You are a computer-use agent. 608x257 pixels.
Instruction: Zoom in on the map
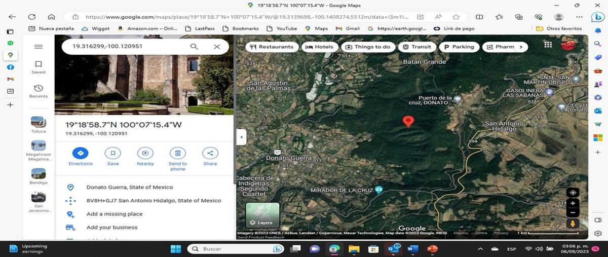click(573, 203)
